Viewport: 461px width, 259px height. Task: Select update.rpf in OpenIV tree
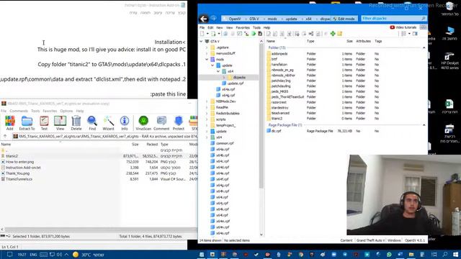point(236,83)
